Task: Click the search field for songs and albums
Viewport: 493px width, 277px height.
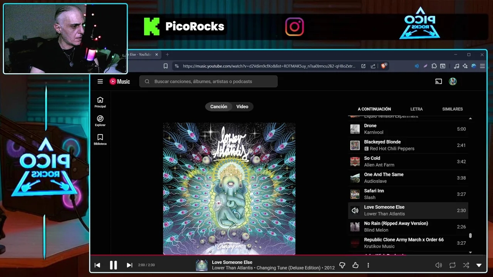Action: (x=208, y=82)
